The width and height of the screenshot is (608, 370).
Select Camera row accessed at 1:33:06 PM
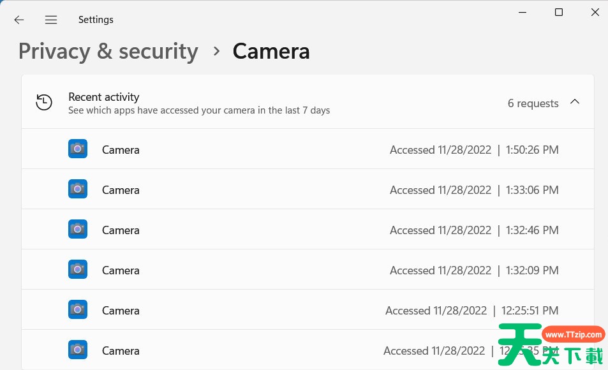point(308,189)
